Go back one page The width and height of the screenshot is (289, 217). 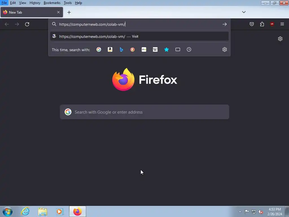click(x=7, y=24)
